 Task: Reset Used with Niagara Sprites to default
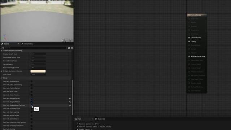[x=70, y=99]
